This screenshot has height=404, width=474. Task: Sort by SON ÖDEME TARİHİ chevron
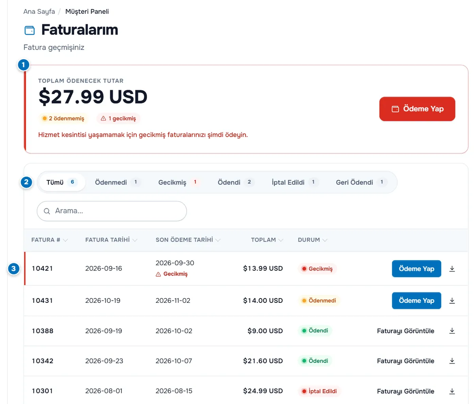click(218, 240)
